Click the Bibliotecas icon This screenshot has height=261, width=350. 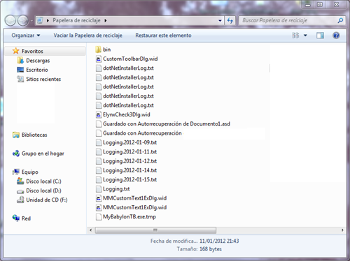point(16,135)
